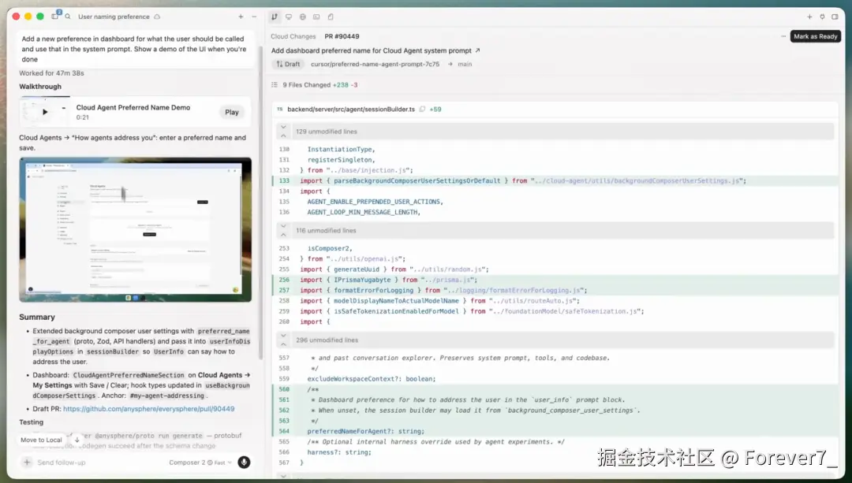Add a new tab with right-side plus icon
The image size is (852, 483).
809,17
